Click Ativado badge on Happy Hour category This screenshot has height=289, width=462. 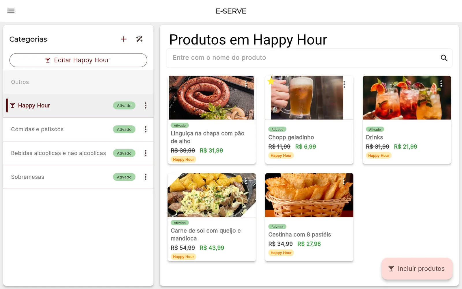(124, 106)
